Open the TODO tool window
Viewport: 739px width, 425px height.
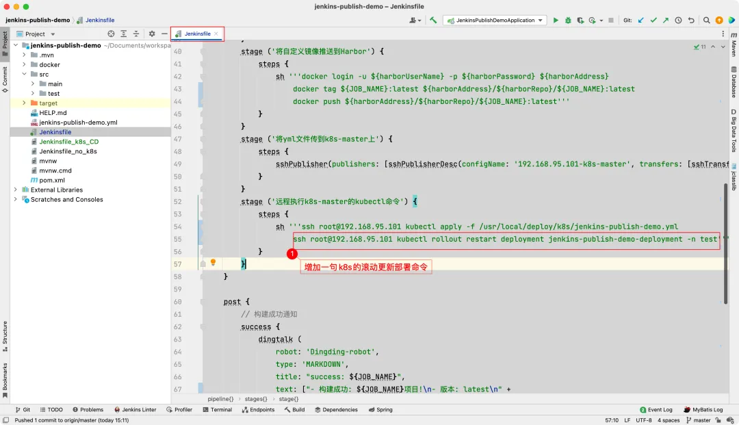coord(51,409)
